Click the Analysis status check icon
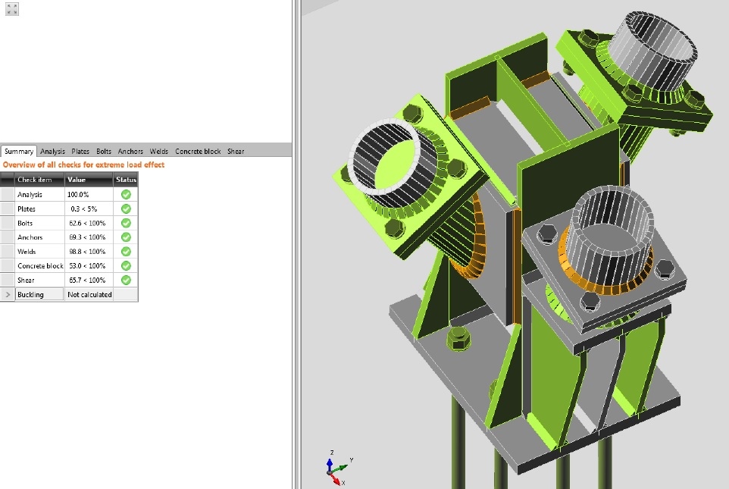Screen dimensions: 729x489 pyautogui.click(x=126, y=195)
